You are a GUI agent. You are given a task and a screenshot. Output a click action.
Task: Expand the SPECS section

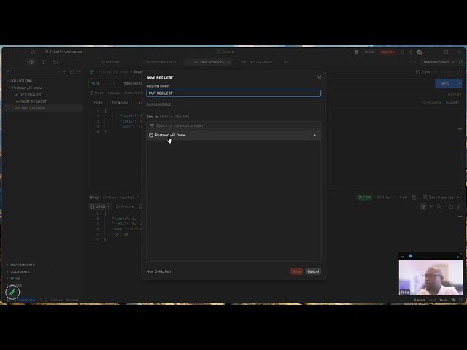coord(13,279)
